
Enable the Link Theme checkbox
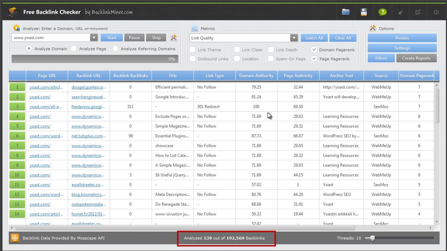[193, 49]
